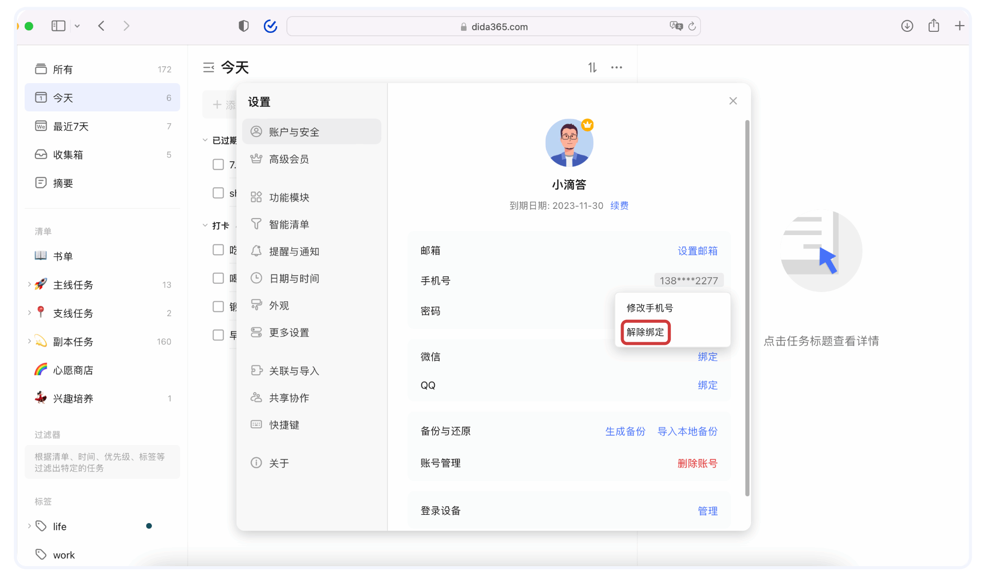Check off the first 打卡 task checkbox

coord(218,250)
